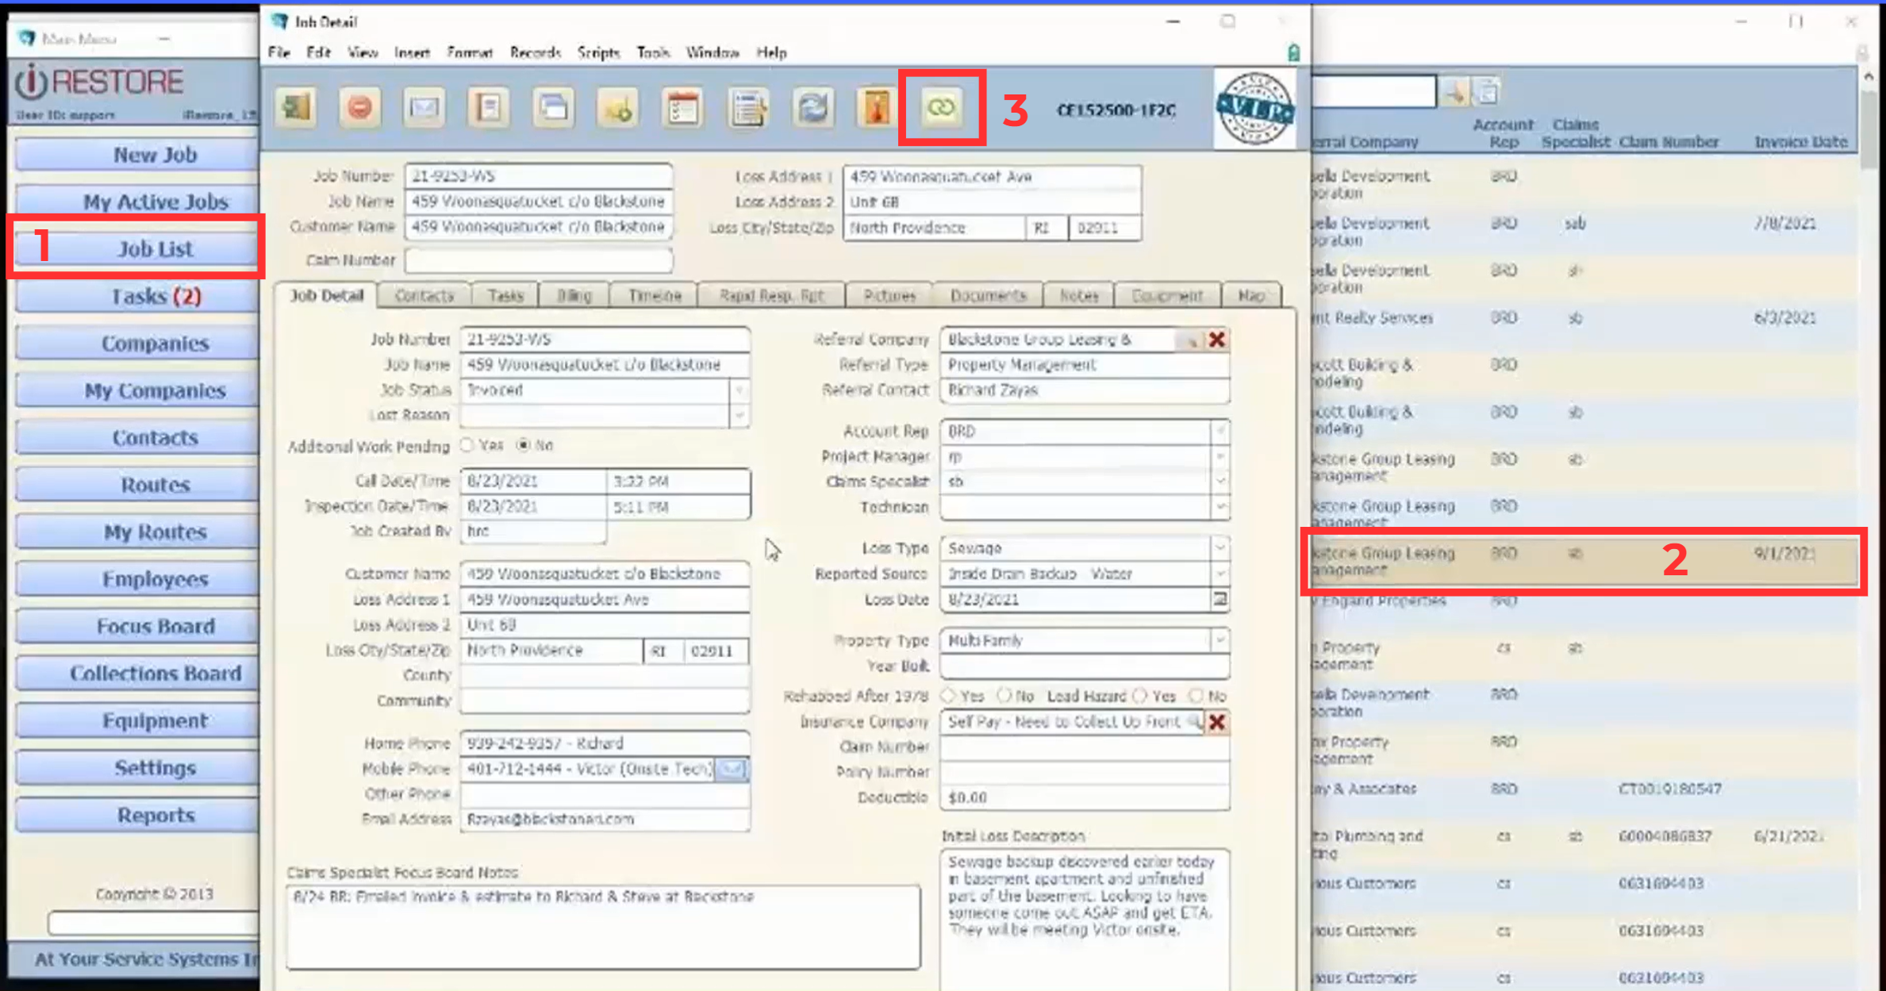Click the stacked windows toolbar icon
Image resolution: width=1886 pixels, height=991 pixels.
point(553,108)
